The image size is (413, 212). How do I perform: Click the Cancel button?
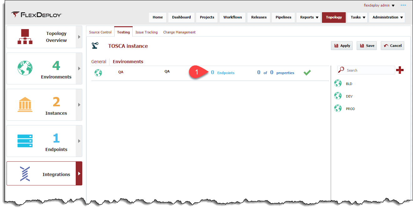(393, 46)
